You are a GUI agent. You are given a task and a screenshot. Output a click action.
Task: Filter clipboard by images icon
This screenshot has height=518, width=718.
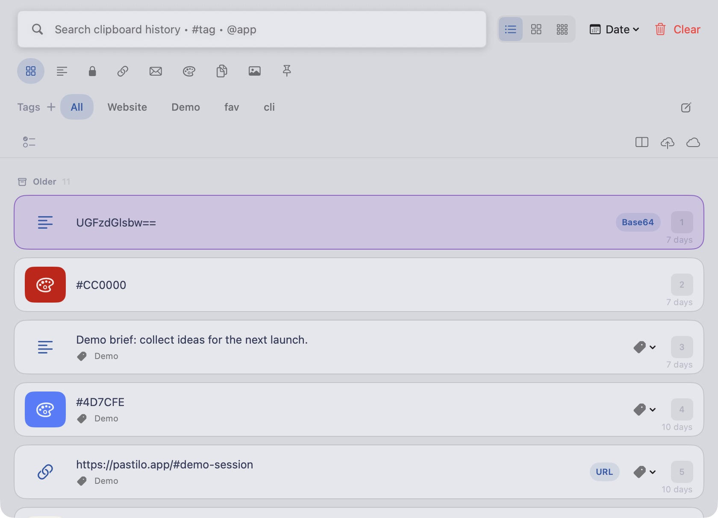coord(255,71)
